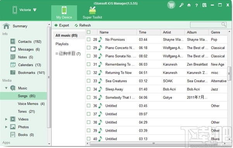The width and height of the screenshot is (233, 148).
Task: Open the Victoria device dropdown arrow
Action: point(35,10)
